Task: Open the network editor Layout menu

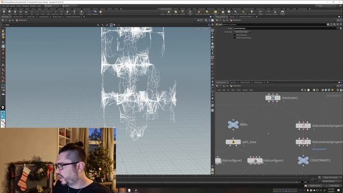Action: (x=245, y=90)
